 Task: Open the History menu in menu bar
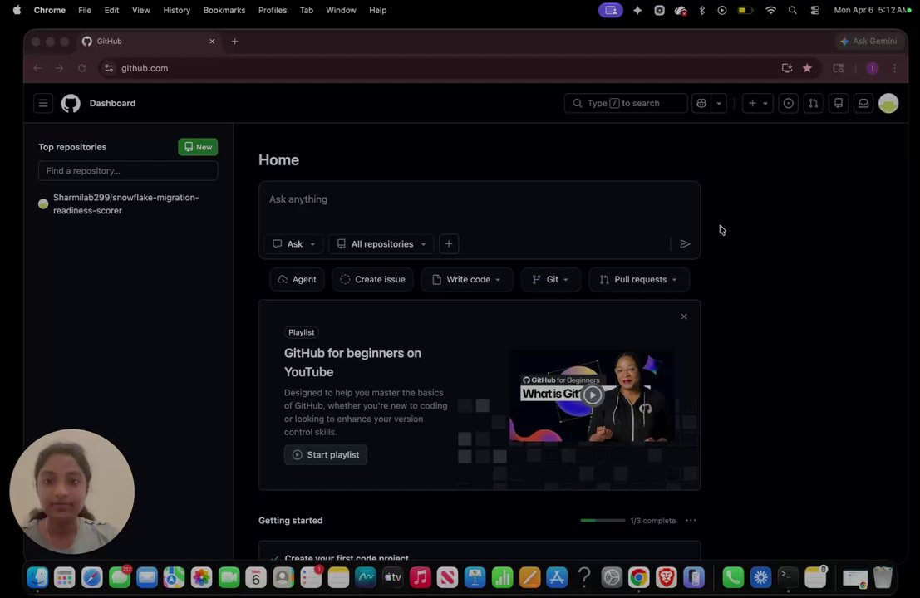tap(177, 10)
